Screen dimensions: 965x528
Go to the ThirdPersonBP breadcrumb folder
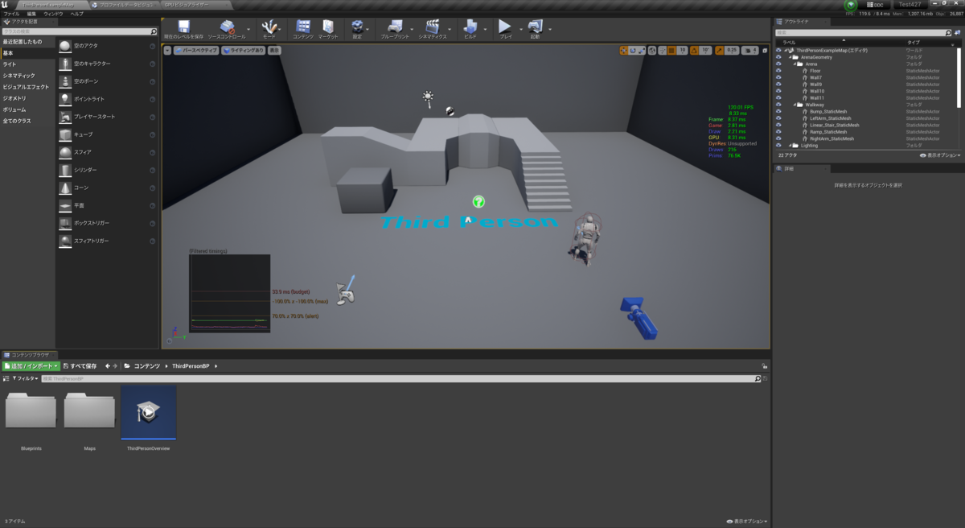point(190,365)
